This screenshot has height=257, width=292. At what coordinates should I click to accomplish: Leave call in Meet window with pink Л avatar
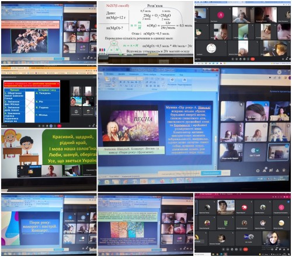pyautogui.click(x=252, y=59)
